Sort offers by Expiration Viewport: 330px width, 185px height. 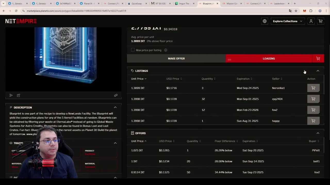click(250, 141)
